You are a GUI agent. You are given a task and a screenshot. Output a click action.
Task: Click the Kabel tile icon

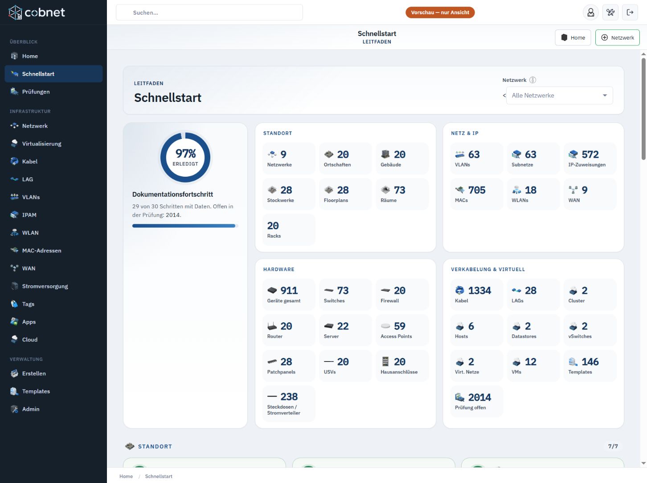[460, 290]
